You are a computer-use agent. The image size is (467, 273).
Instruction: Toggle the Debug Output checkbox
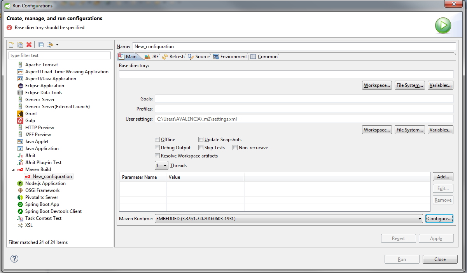click(157, 148)
